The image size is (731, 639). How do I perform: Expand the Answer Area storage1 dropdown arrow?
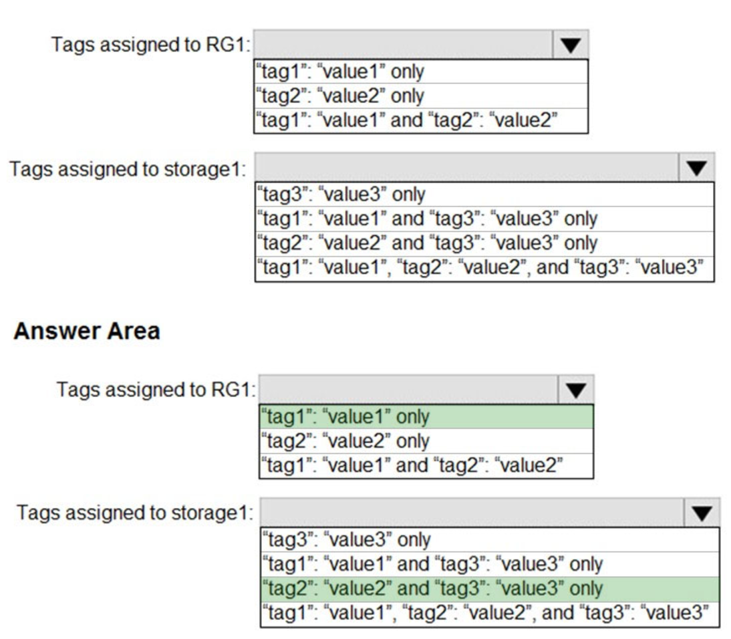[702, 513]
